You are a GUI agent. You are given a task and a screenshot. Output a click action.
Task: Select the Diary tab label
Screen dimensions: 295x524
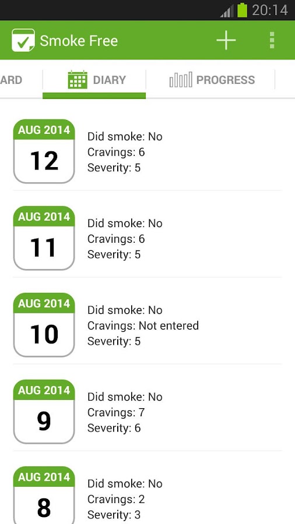tap(110, 80)
